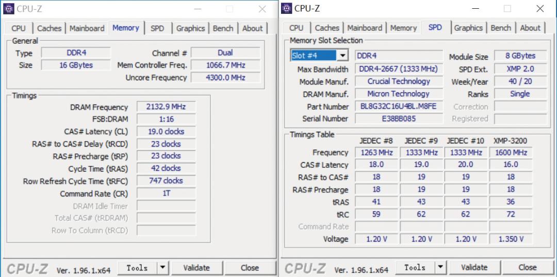Switch to Bench tab in the left window
This screenshot has width=557, height=277.
223,28
